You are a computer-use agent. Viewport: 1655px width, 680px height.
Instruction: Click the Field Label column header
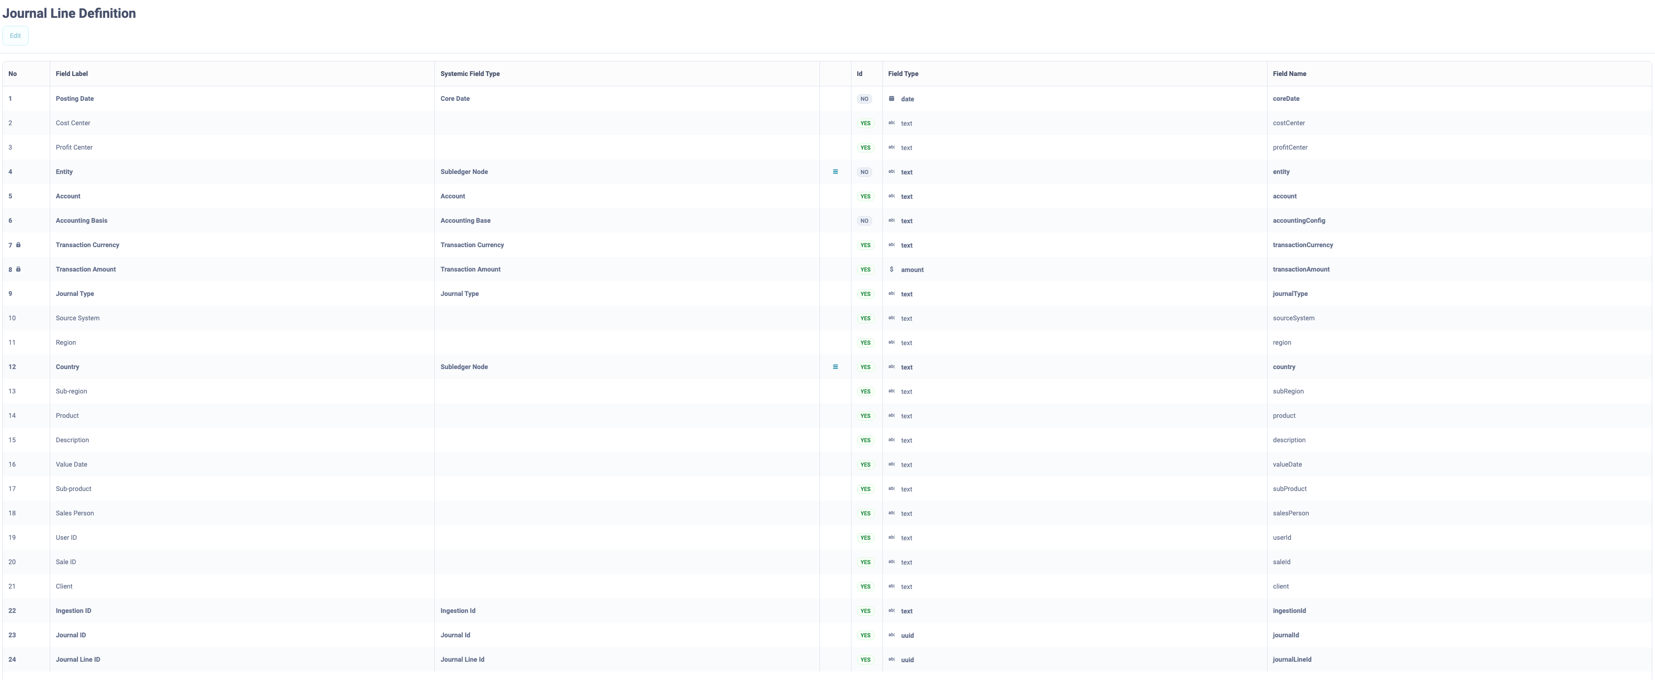72,74
